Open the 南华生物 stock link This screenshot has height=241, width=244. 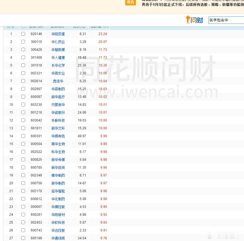[x=58, y=144]
